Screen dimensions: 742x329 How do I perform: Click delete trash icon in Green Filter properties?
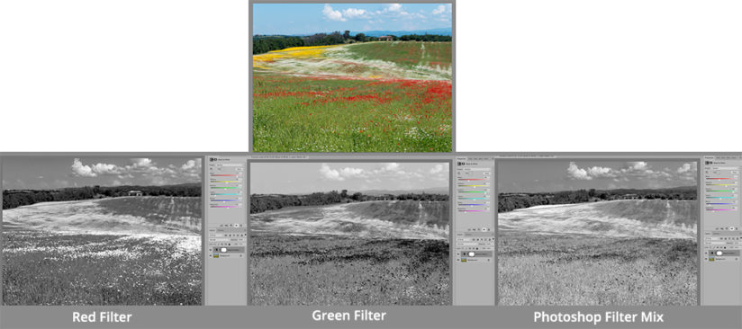click(489, 229)
